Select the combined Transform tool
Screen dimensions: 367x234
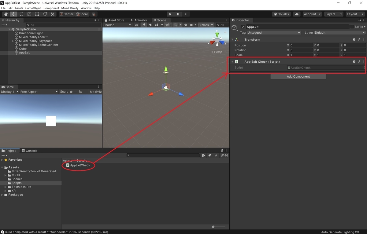(x=45, y=14)
